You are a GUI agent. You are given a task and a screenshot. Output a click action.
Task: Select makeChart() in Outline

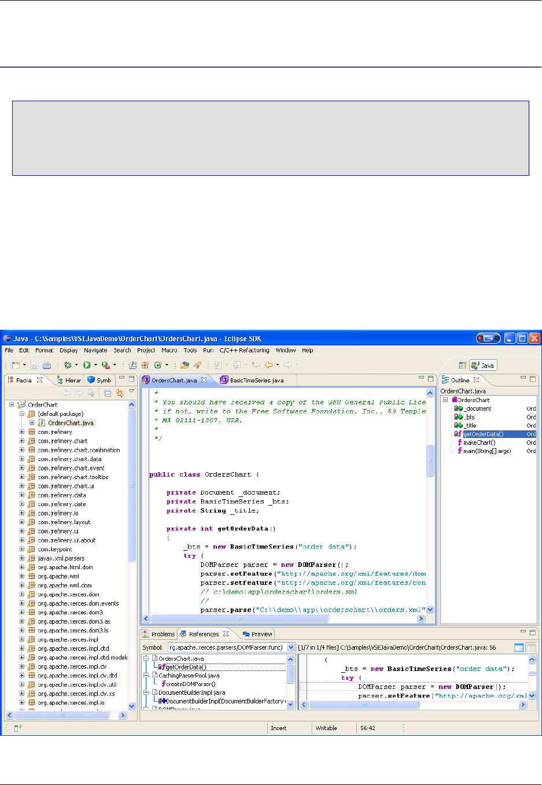tap(479, 443)
